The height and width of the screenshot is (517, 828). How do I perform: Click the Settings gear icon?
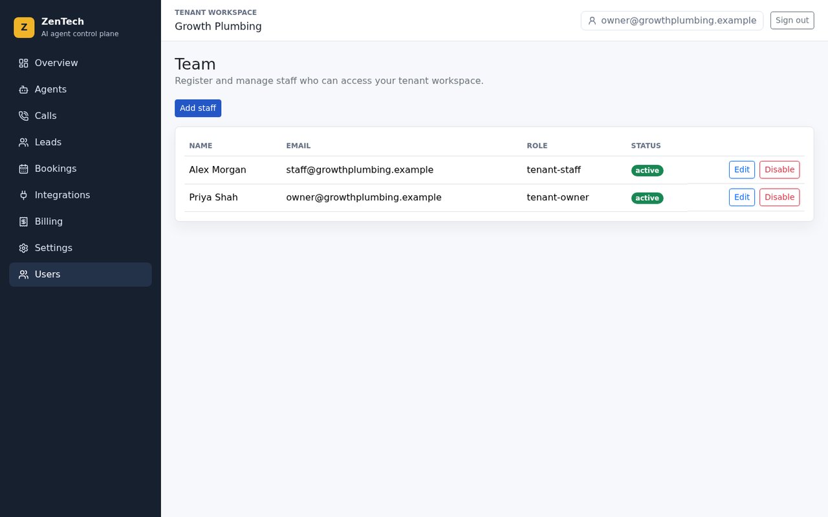tap(23, 249)
